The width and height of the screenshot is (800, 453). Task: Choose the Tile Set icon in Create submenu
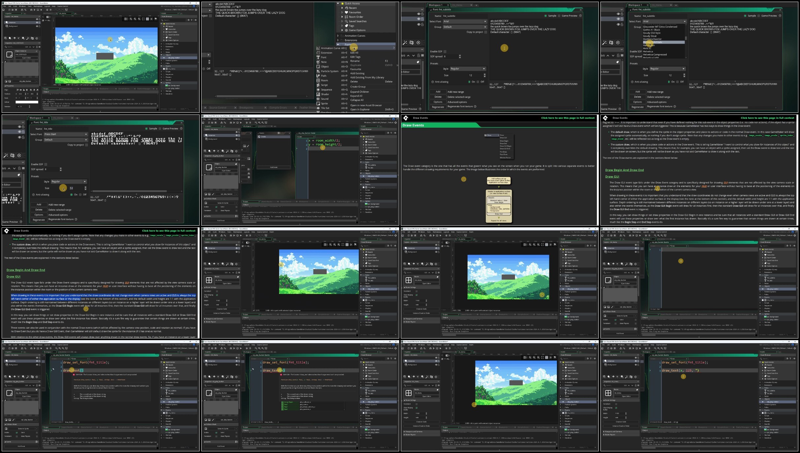point(318,108)
